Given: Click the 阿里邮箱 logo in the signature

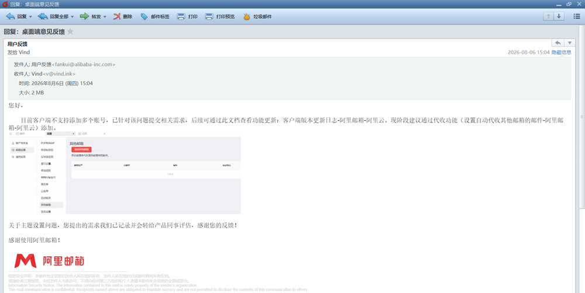Looking at the screenshot, I should tap(49, 261).
